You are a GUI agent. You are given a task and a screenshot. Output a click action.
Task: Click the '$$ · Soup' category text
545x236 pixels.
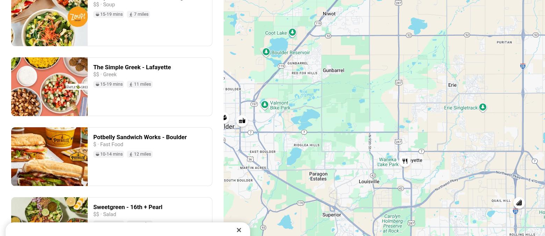[x=104, y=5]
